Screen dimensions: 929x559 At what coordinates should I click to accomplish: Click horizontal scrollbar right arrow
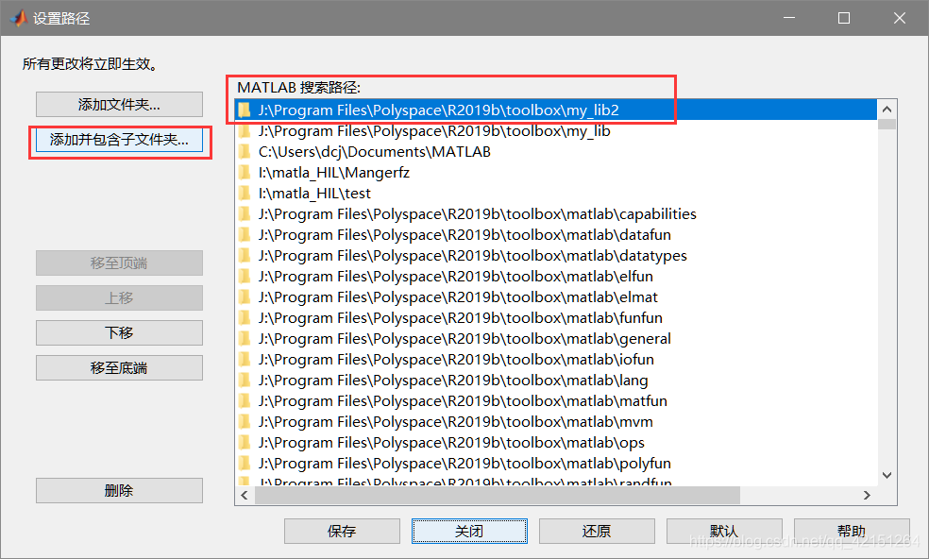tap(868, 495)
